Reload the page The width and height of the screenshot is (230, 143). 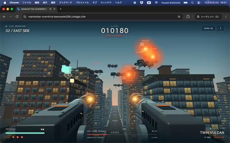point(17,17)
